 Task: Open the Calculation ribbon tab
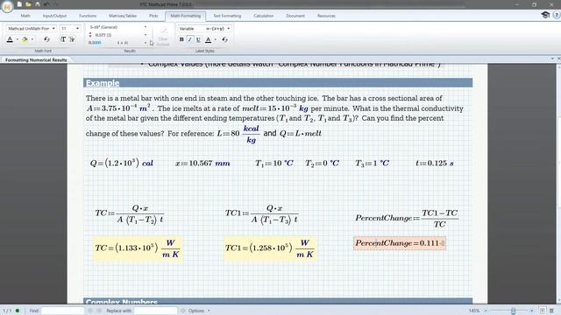click(264, 16)
